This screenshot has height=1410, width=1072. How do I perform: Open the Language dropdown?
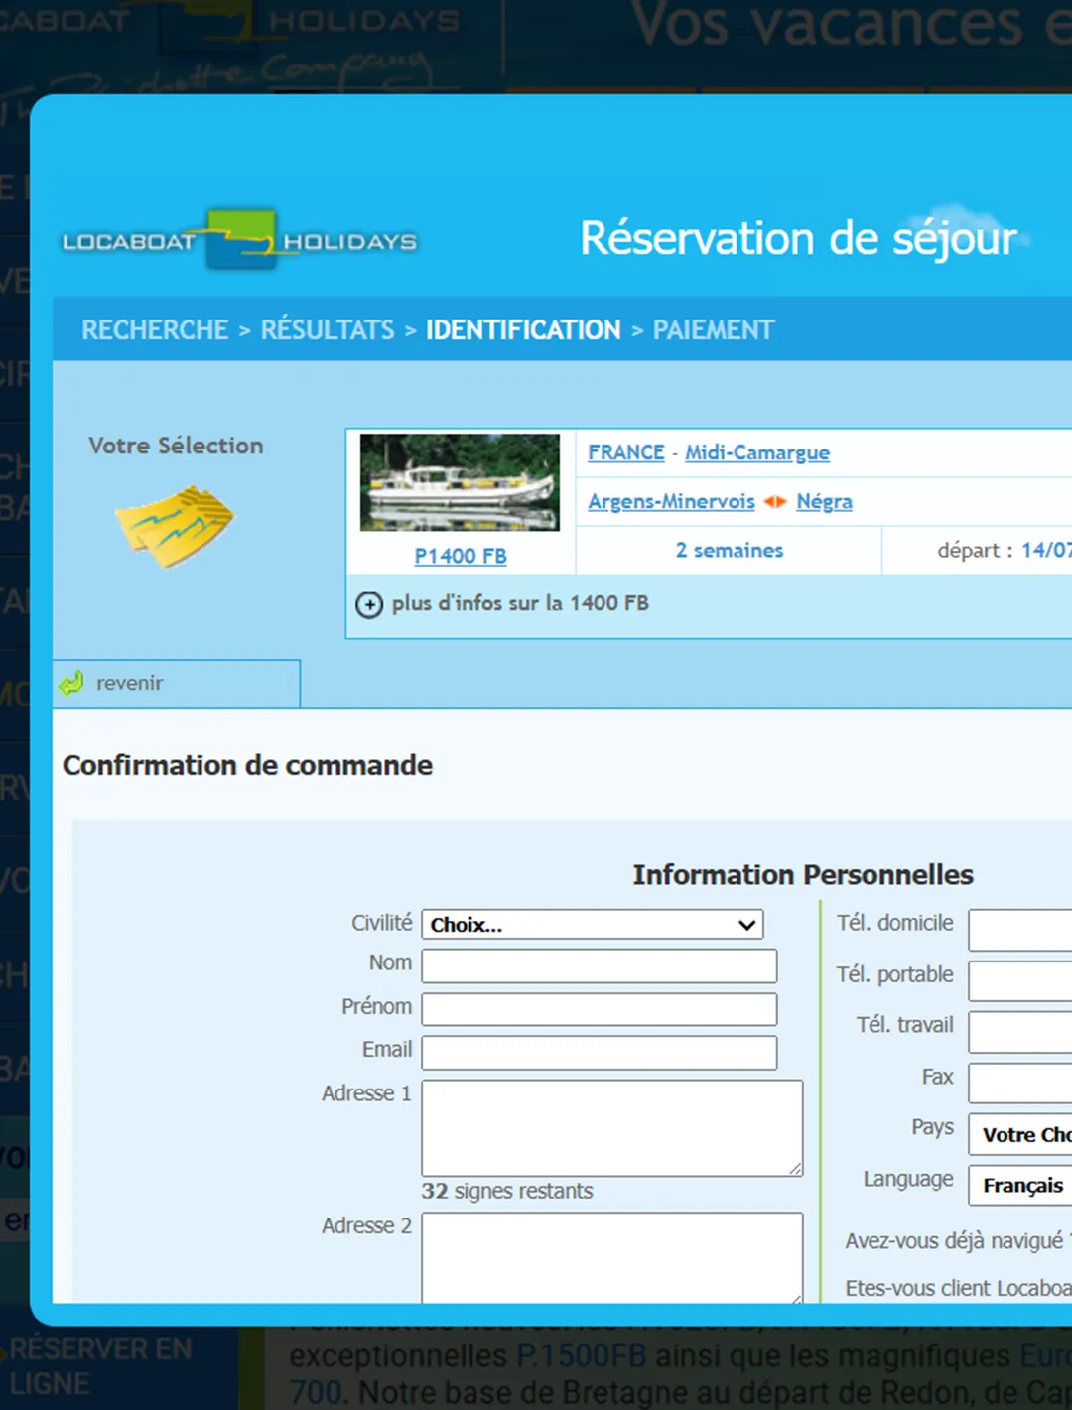[1020, 1185]
